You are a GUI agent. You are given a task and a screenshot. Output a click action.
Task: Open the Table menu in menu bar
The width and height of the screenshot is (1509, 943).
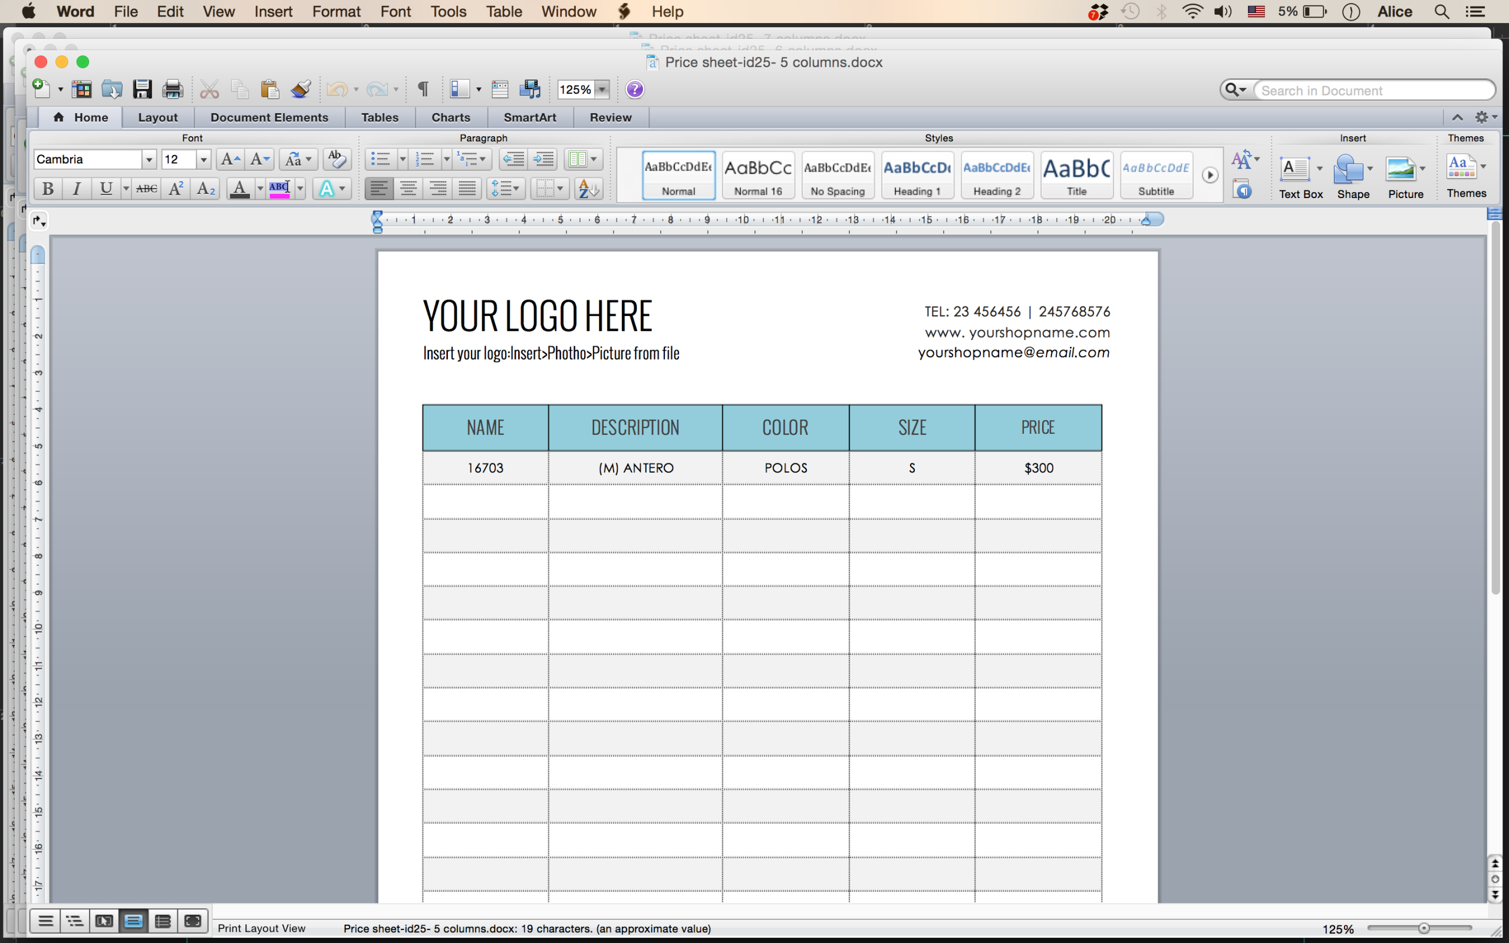click(504, 11)
